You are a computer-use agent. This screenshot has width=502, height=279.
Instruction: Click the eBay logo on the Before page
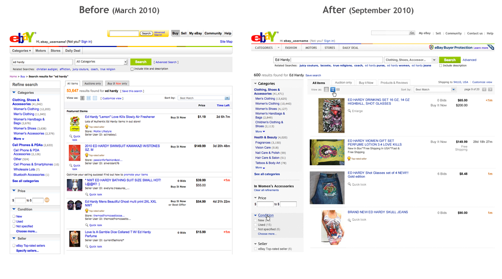point(23,37)
